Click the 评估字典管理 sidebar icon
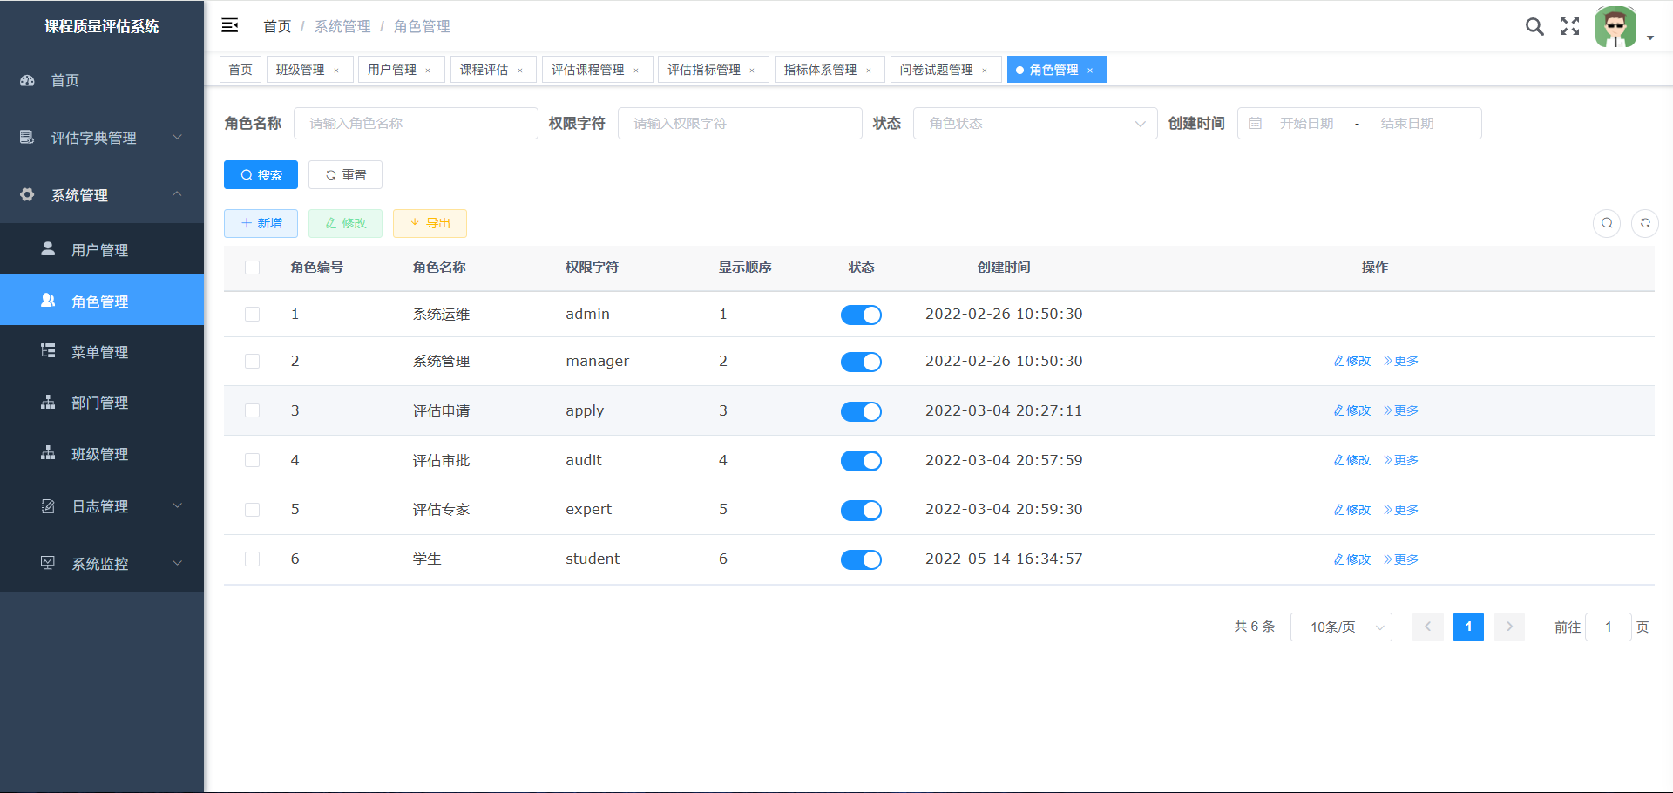 (x=27, y=138)
